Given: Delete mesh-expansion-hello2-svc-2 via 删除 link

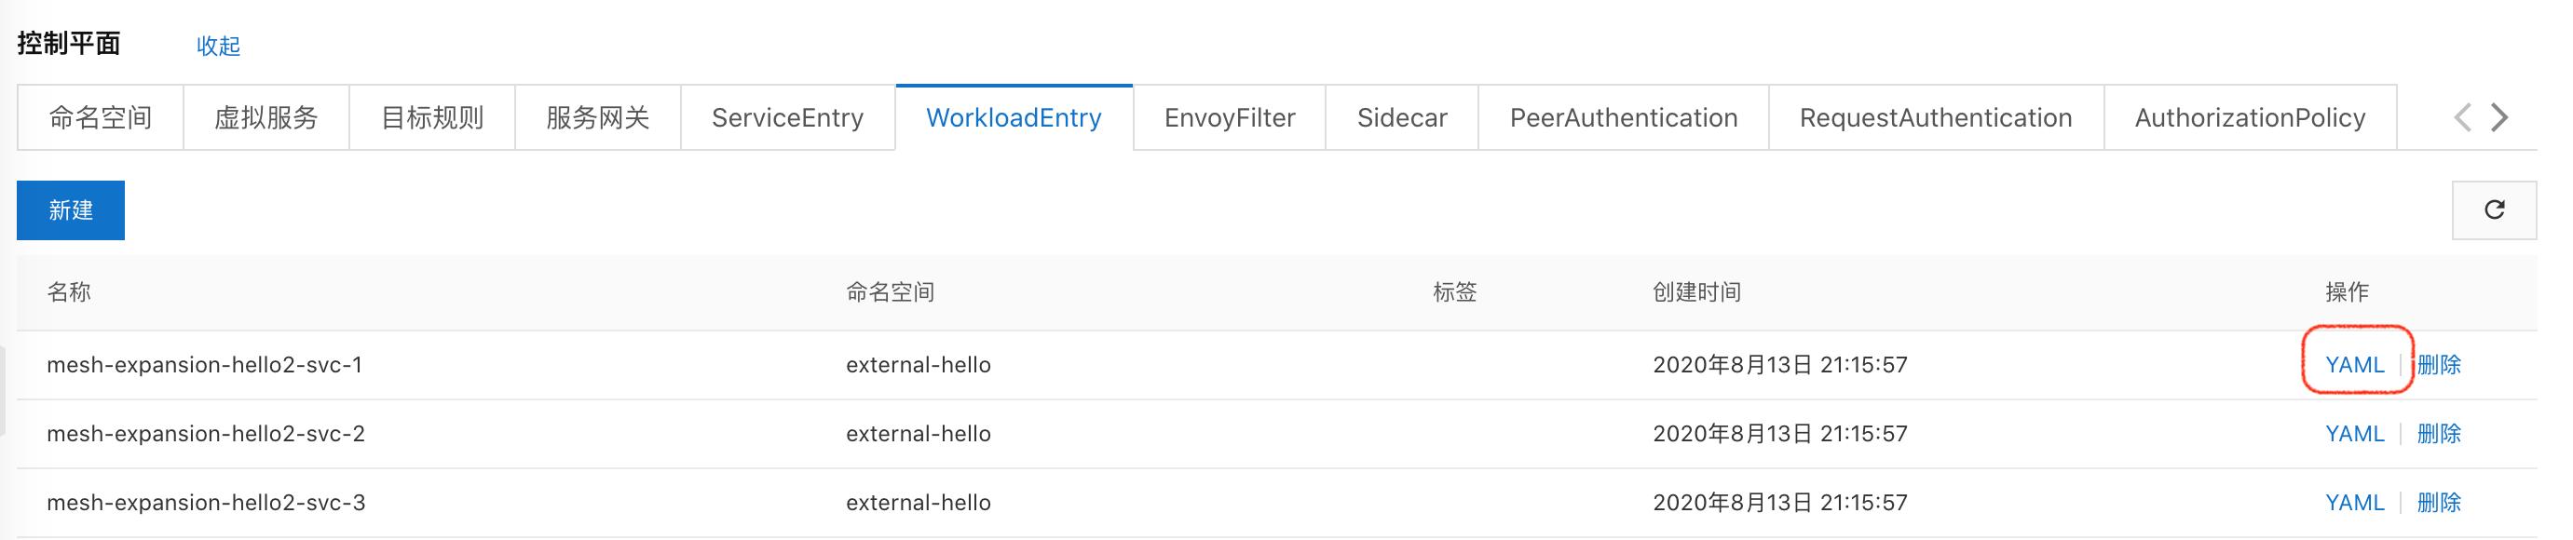Looking at the screenshot, I should [2438, 433].
